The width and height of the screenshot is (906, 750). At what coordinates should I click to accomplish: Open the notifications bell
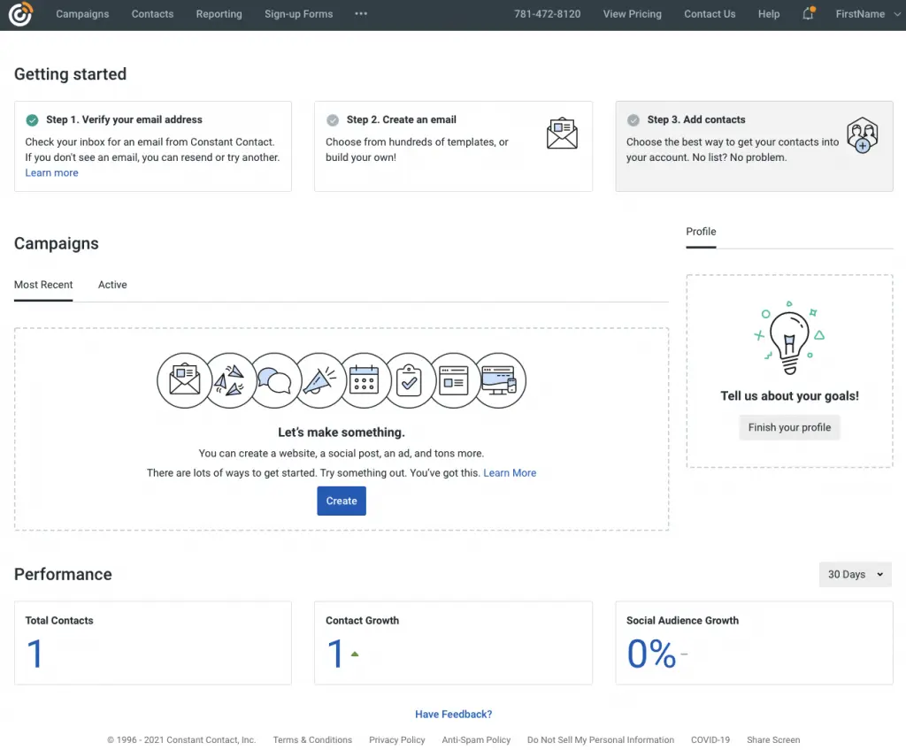[x=809, y=13]
